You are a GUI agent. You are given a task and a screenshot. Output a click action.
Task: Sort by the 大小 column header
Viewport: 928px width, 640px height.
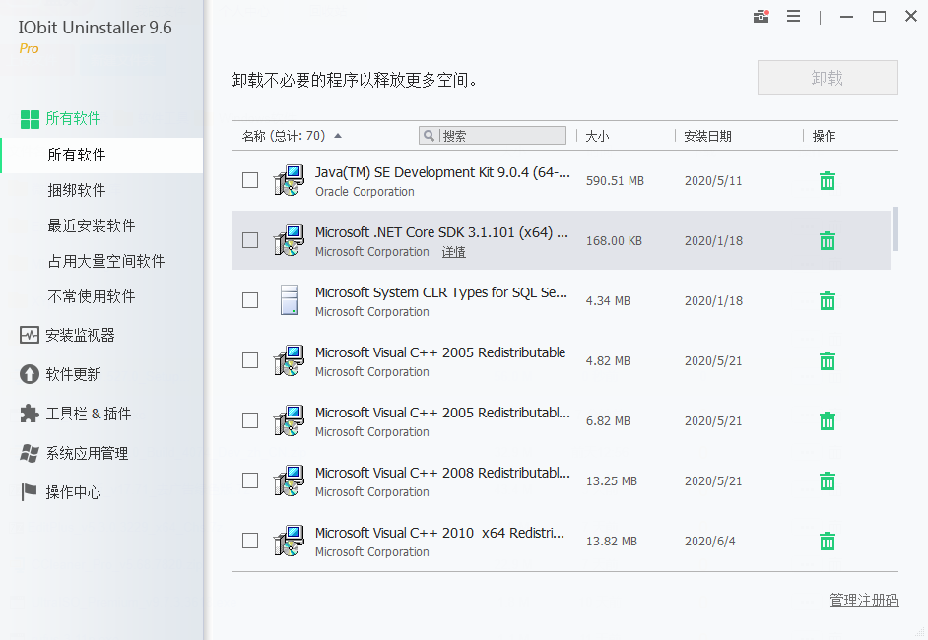pos(597,136)
